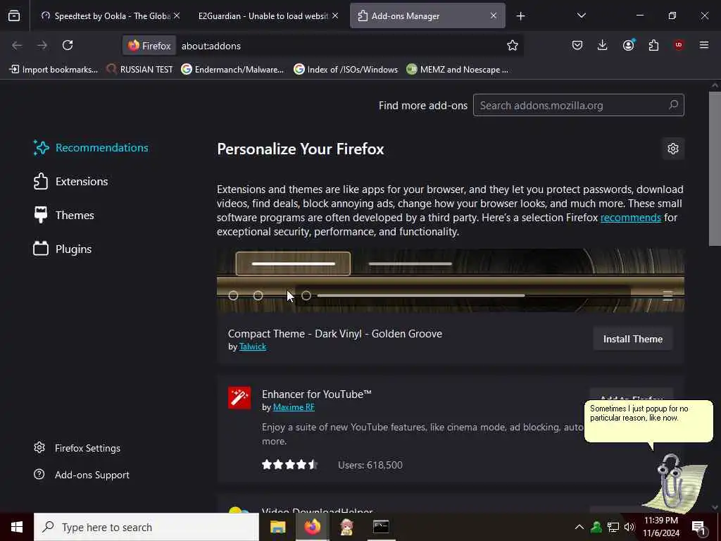Click the page vertical scrollbar thumb
Viewport: 721px width, 541px height.
pos(715,169)
